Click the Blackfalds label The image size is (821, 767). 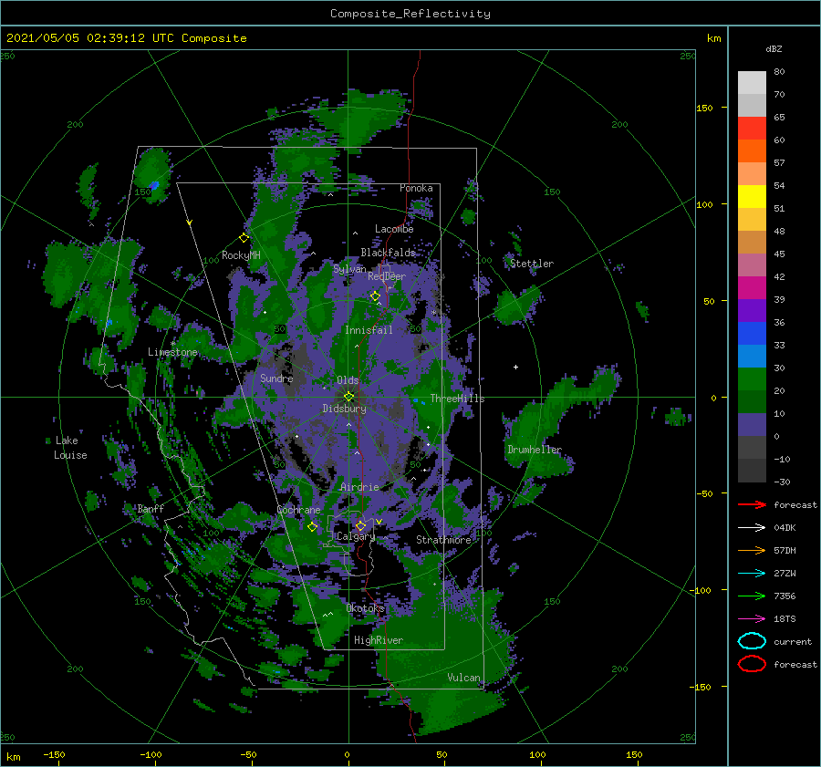pos(388,253)
